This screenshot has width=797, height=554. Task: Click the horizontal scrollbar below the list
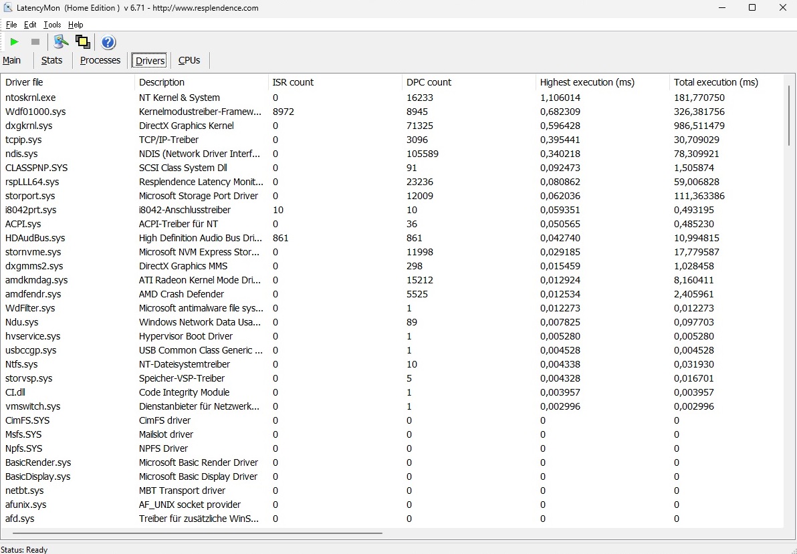pyautogui.click(x=197, y=533)
